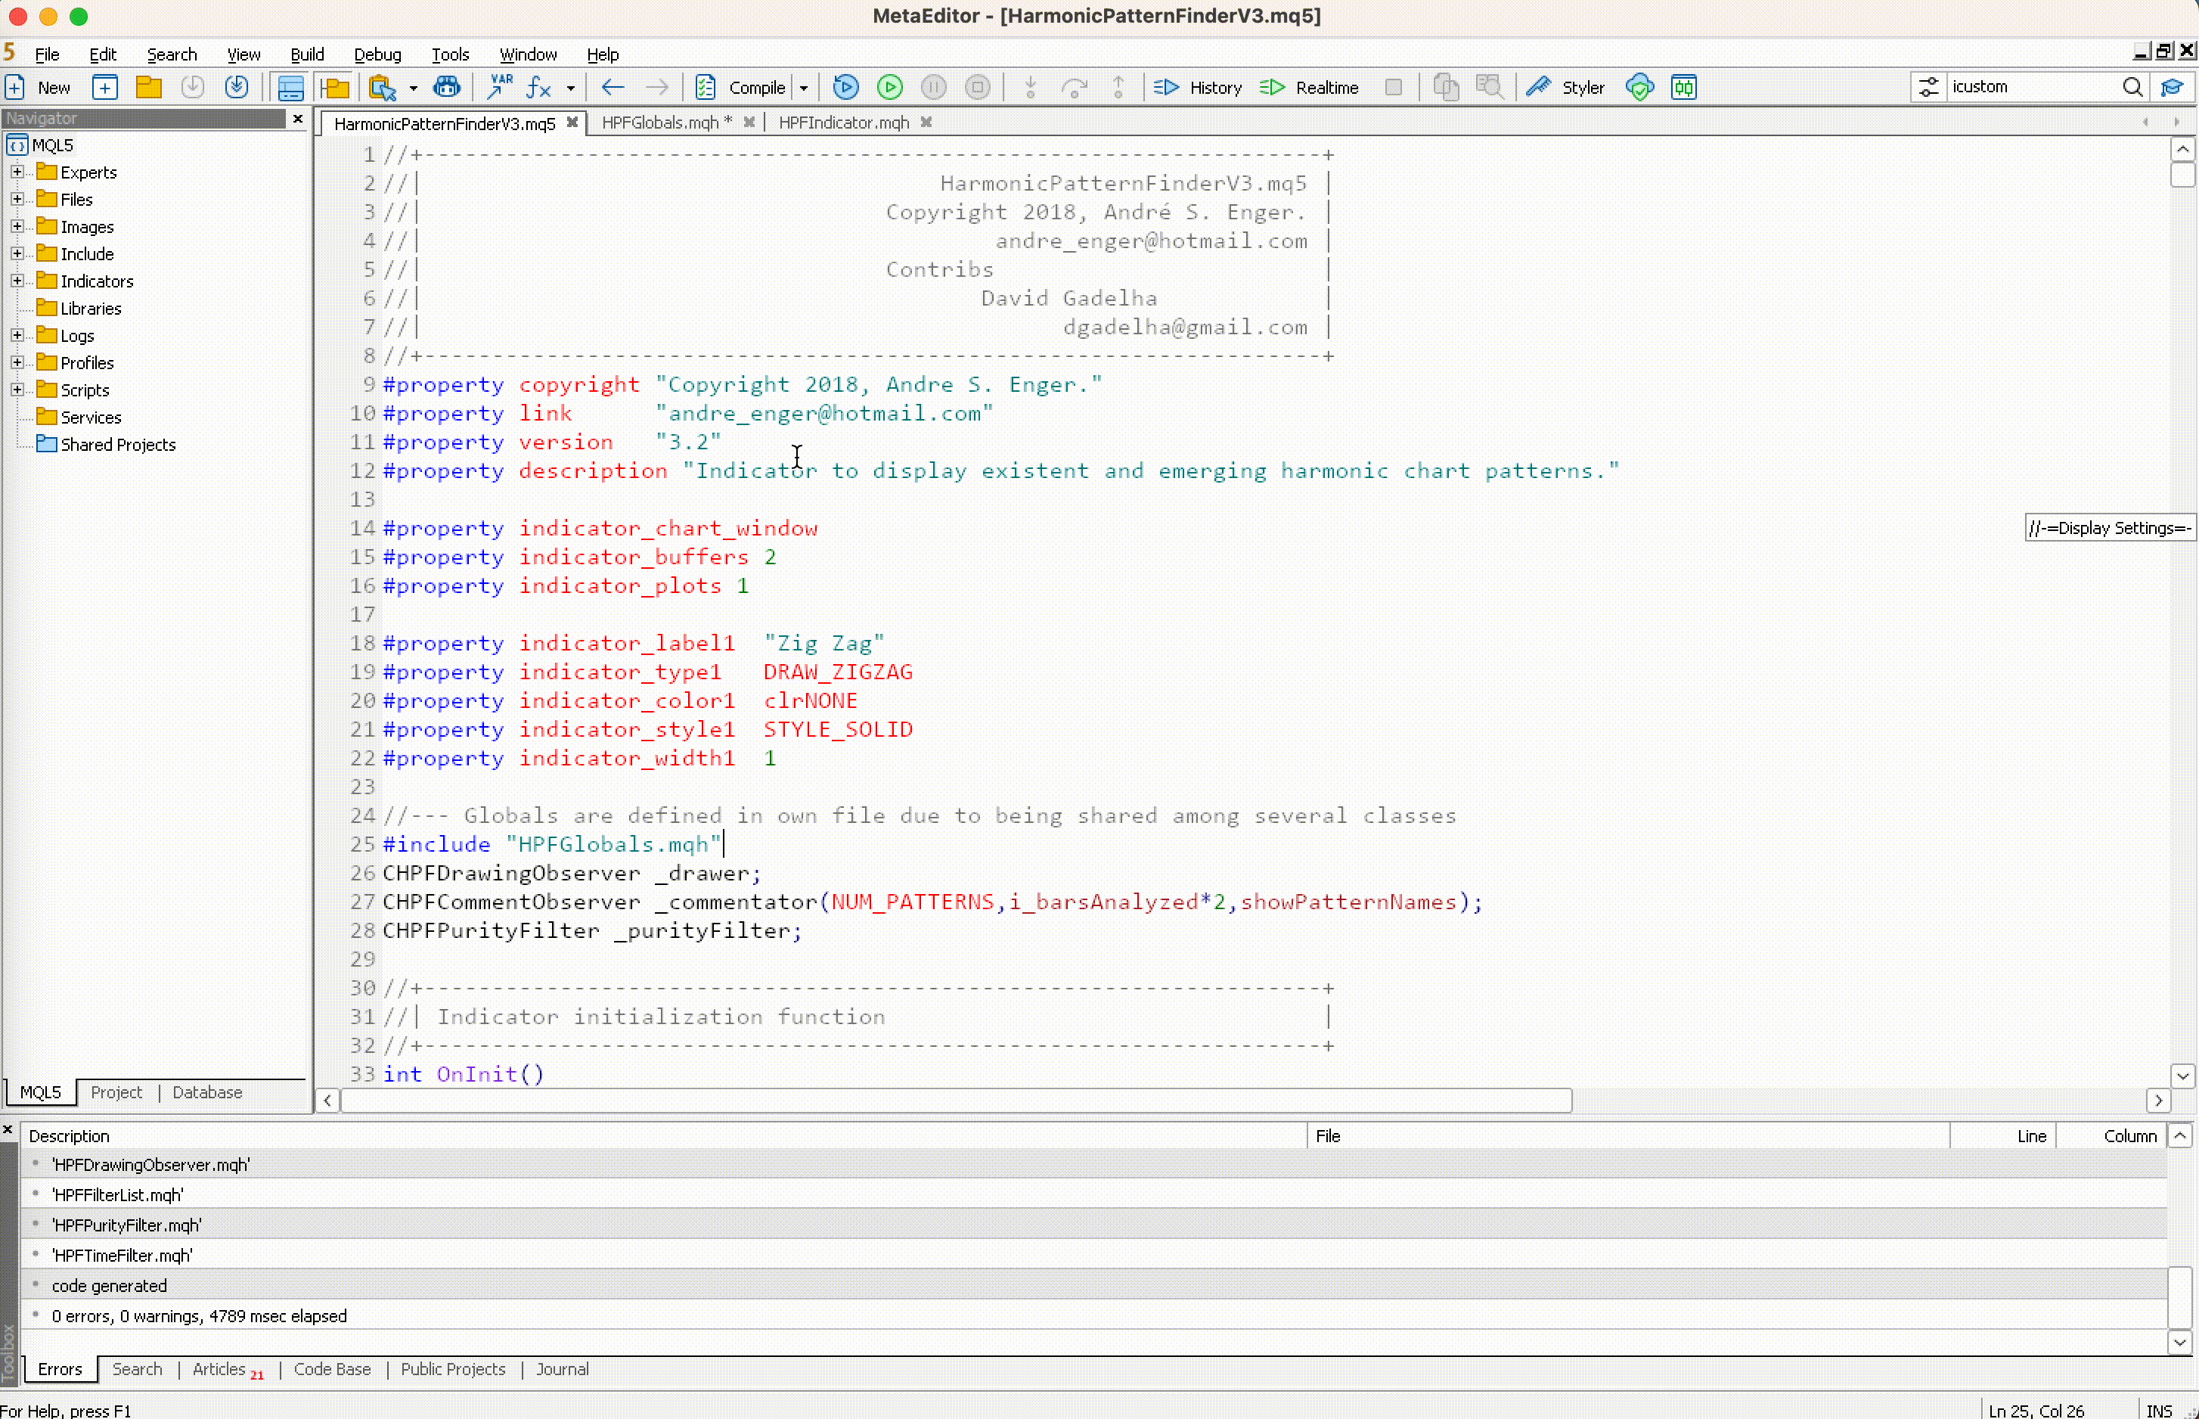Toggle the Navigator panel icon
The width and height of the screenshot is (2199, 1419).
(290, 88)
